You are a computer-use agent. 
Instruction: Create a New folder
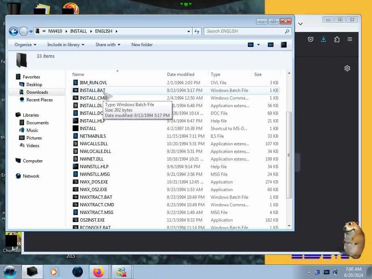pos(142,45)
